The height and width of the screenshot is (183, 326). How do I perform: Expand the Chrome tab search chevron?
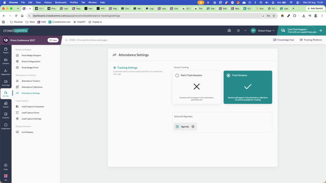click(x=18, y=8)
